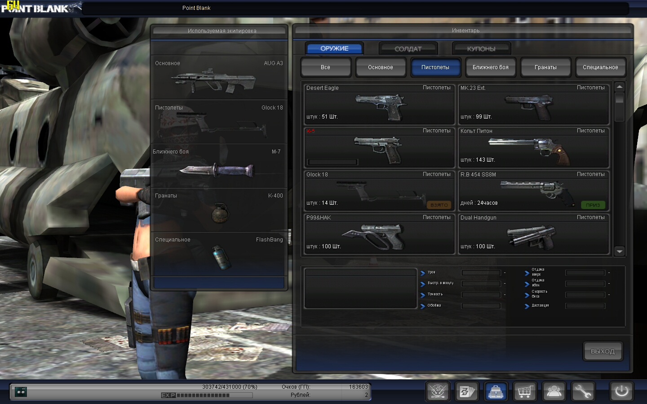Open the clan emblem menu icon

[x=438, y=391]
